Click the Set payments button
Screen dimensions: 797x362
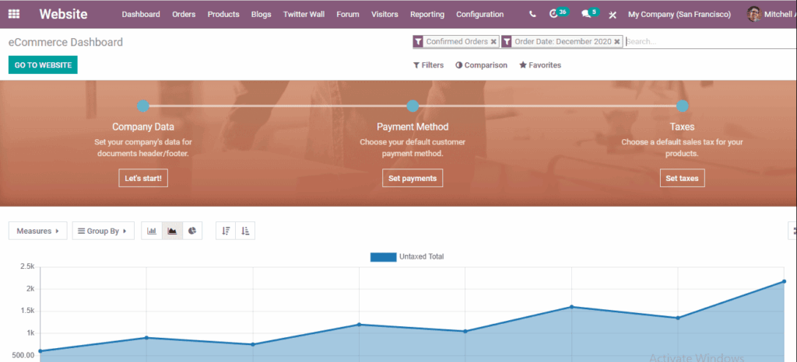coord(413,178)
